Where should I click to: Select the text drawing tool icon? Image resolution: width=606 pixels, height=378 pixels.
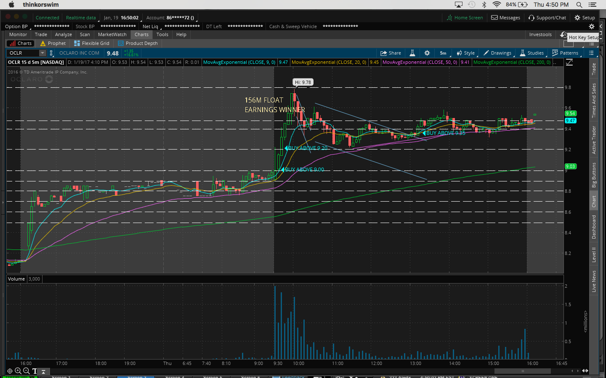[35, 371]
